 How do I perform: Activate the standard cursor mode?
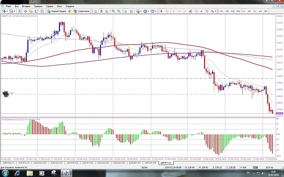click(x=161, y=11)
